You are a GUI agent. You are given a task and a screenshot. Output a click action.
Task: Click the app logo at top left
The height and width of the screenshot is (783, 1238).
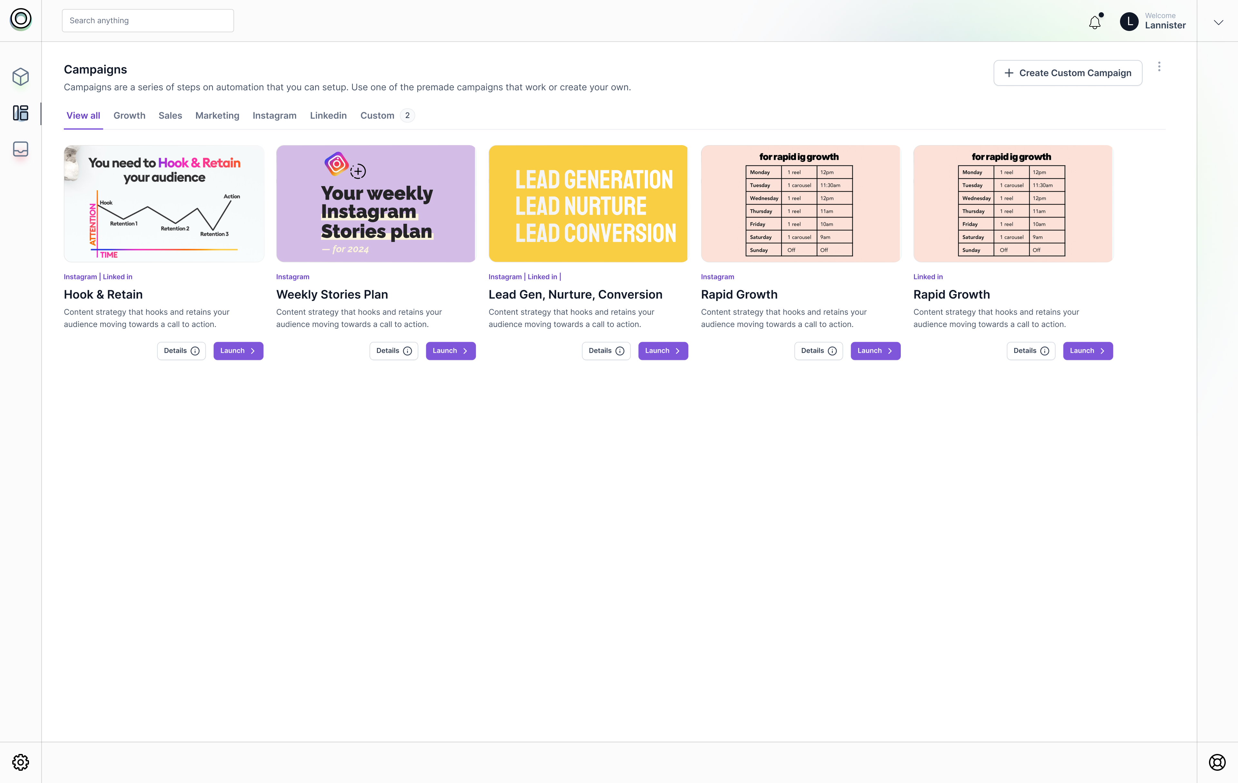(21, 19)
